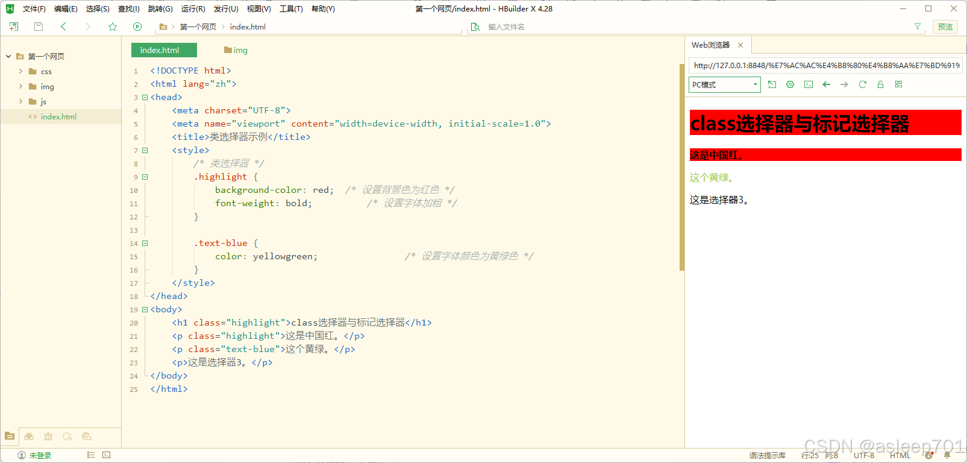Expand the js folder

[20, 101]
